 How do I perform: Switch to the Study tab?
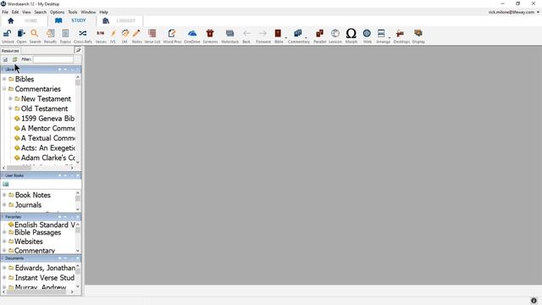72,20
